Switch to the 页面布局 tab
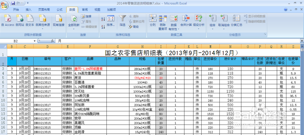The height and width of the screenshot is (135, 304). [44, 10]
